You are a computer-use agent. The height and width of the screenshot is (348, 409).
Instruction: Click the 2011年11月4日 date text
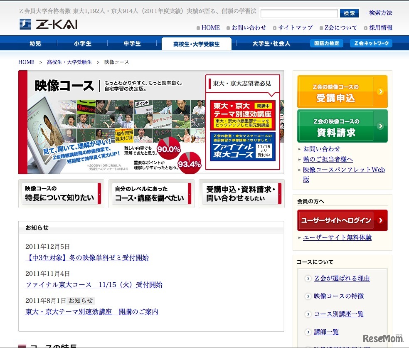click(x=47, y=274)
